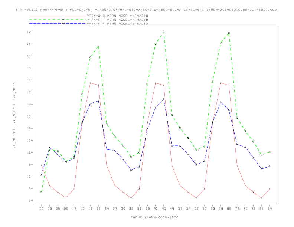Click red plus marker at forecast hour 09 minimum
294x227 pixels.
(66, 198)
